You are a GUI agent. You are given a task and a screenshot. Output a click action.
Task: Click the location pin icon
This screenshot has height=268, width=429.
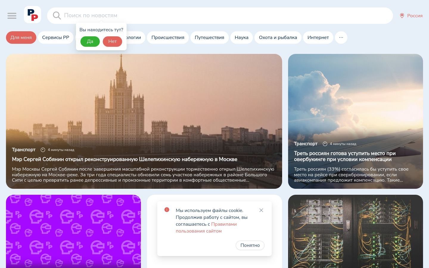coord(402,16)
